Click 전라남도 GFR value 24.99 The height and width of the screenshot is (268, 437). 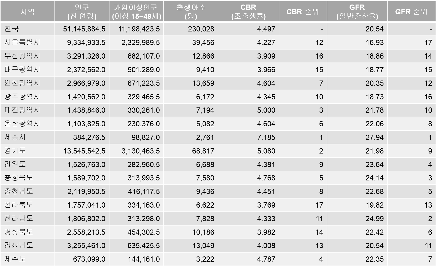point(374,218)
